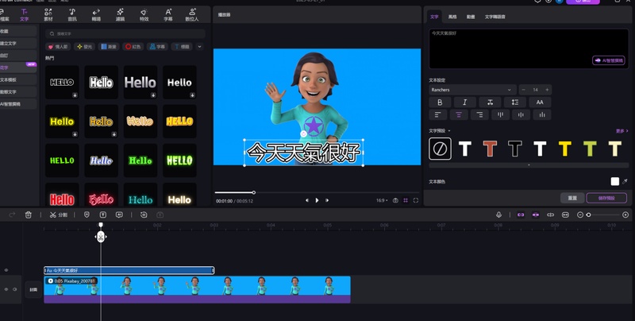The width and height of the screenshot is (635, 321).
Task: Click the timeline zoom slider
Action: point(605,215)
